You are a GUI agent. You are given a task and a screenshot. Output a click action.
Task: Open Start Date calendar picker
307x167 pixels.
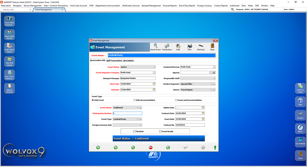(x=154, y=84)
